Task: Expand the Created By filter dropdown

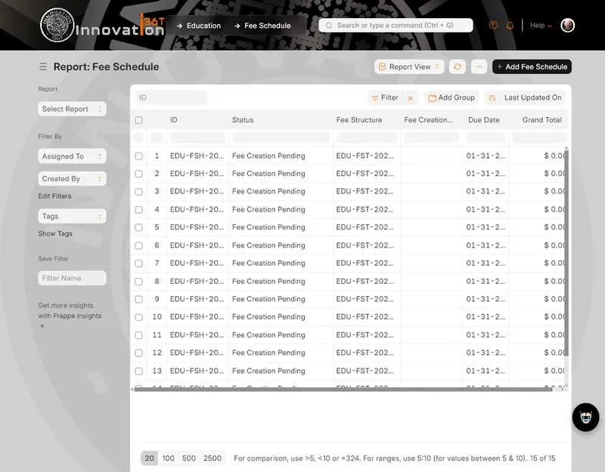Action: pos(72,179)
